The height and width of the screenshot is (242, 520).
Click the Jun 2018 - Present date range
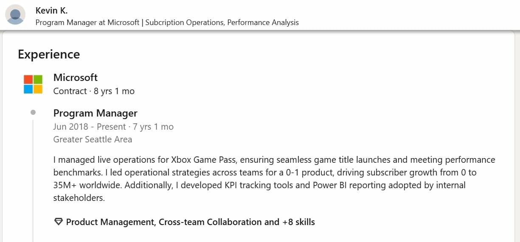pyautogui.click(x=90, y=127)
